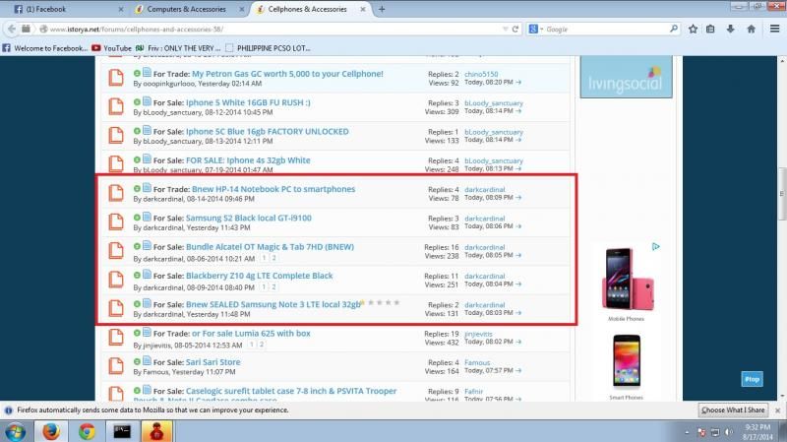Go to the Firefox home page icon
787x442 pixels.
pos(751,30)
